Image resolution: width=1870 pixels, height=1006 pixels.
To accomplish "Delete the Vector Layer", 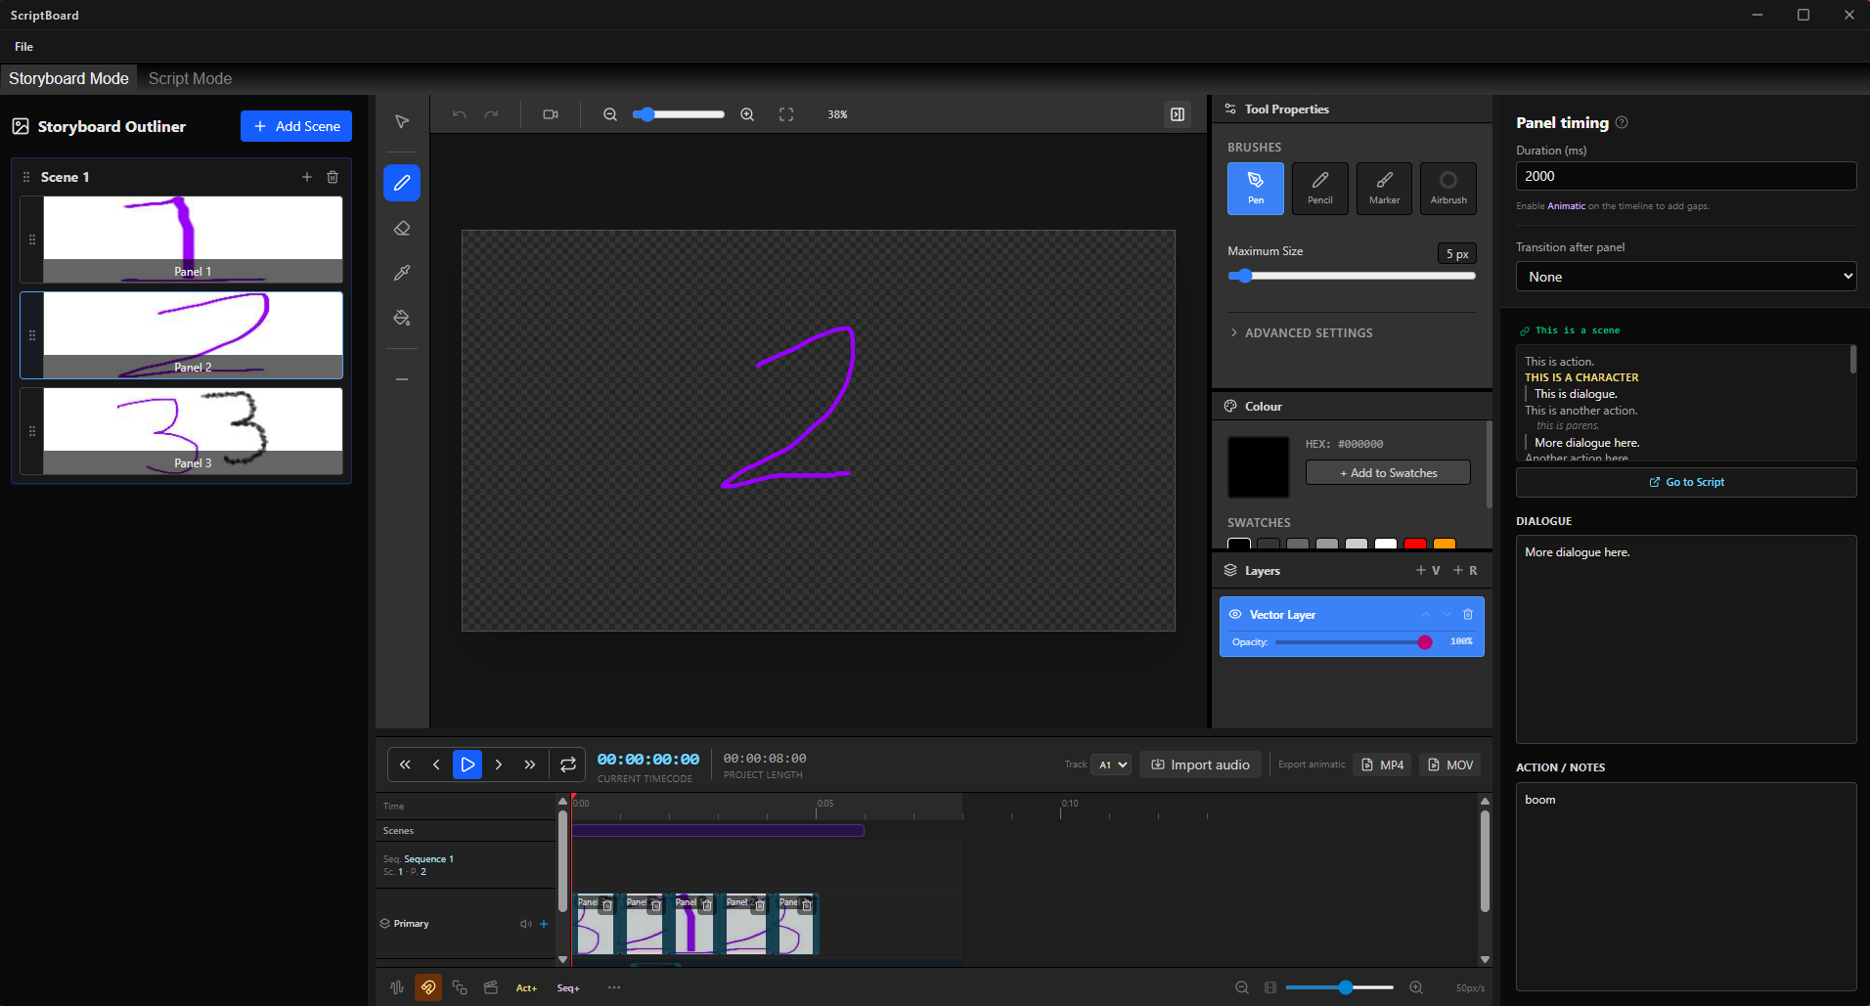I will tap(1468, 614).
